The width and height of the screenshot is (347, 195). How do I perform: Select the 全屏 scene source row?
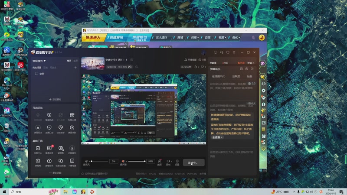(x=55, y=74)
